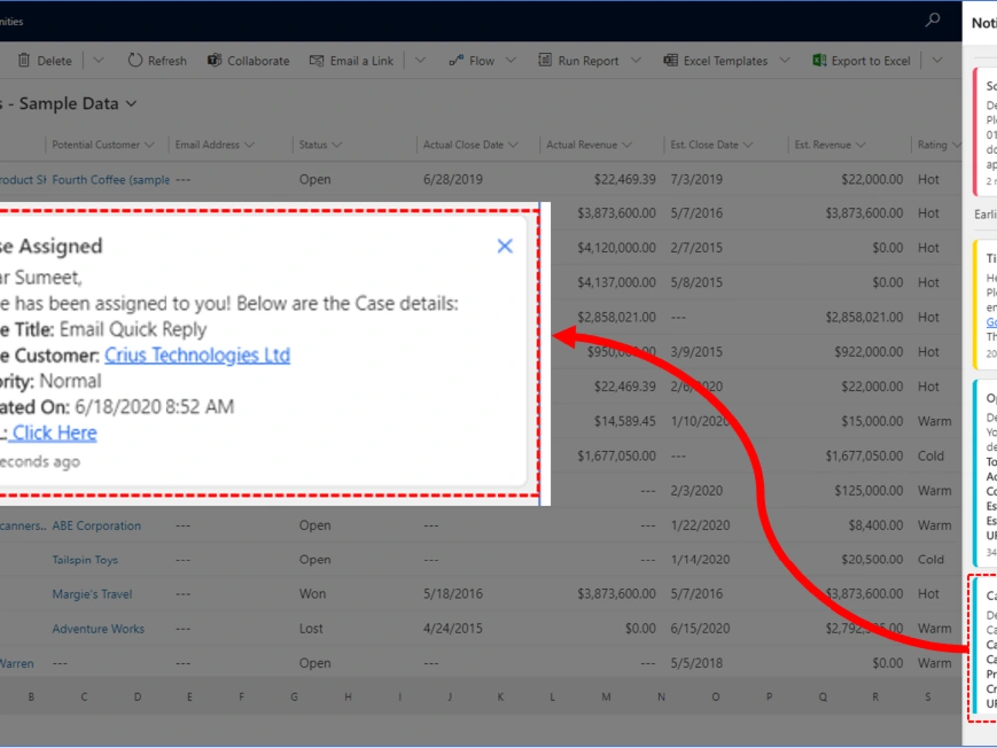Follow the Click Here link

(53, 432)
